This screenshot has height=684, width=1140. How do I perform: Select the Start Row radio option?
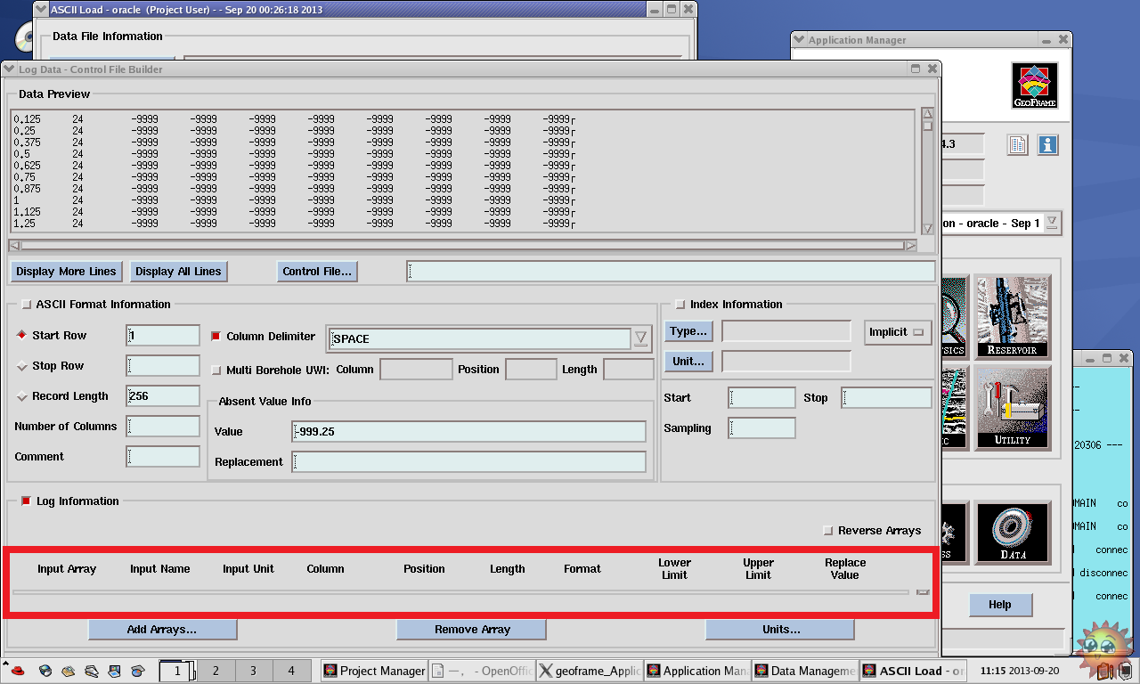[x=21, y=336]
